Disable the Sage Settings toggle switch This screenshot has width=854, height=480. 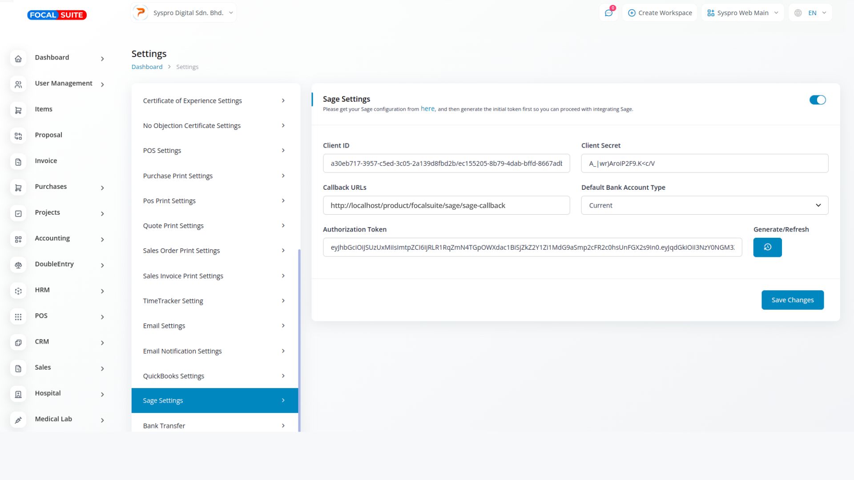817,100
